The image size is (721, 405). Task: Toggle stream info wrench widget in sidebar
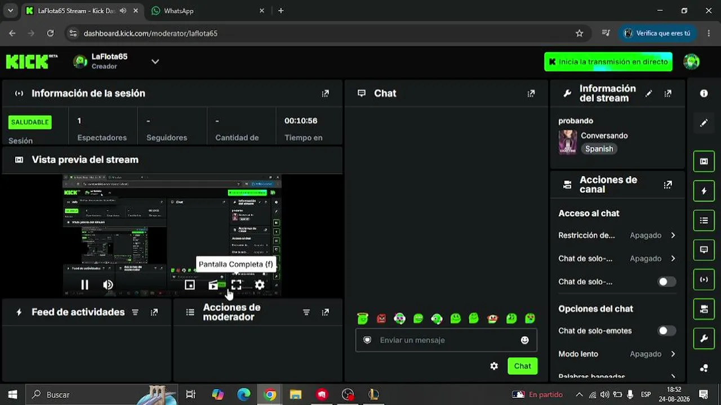[704, 339]
